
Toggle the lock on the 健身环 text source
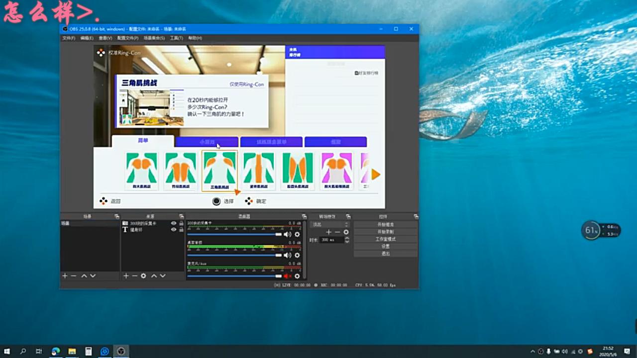tap(181, 230)
